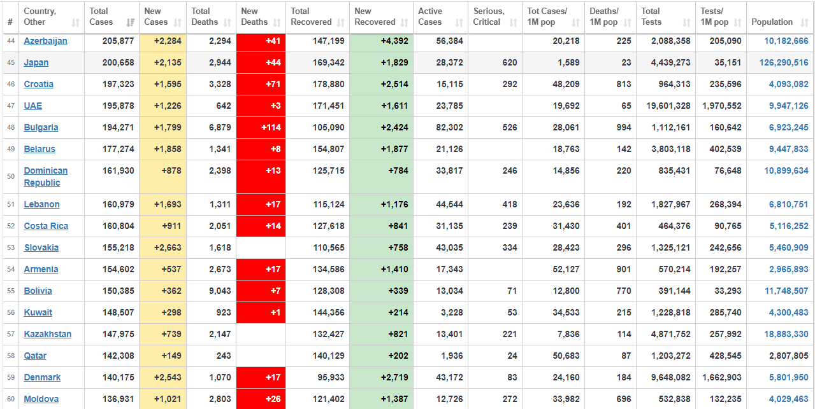Click UAE total tests 19,601,328 cell
Screen dimensions: 815x409
666,106
